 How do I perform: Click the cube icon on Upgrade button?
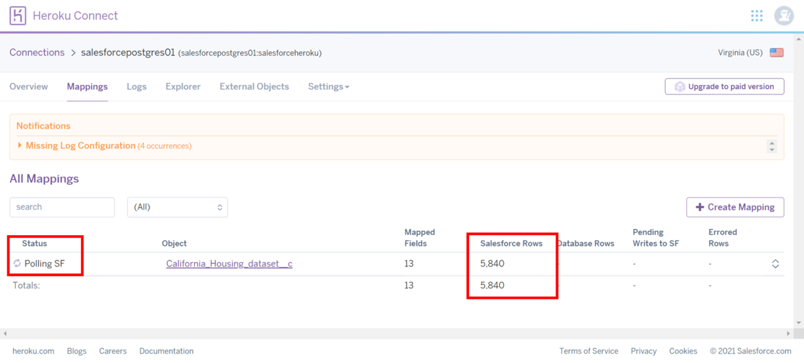(x=679, y=86)
